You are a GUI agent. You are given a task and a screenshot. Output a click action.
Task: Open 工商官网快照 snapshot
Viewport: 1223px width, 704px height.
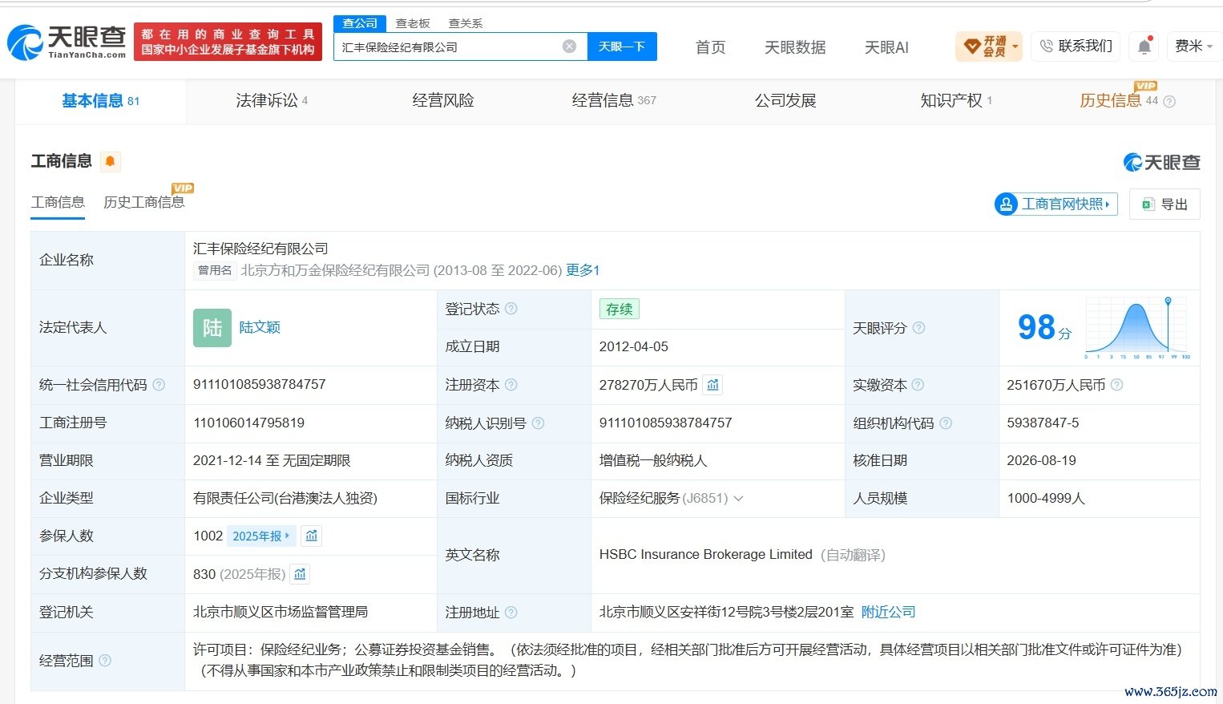tap(1056, 204)
